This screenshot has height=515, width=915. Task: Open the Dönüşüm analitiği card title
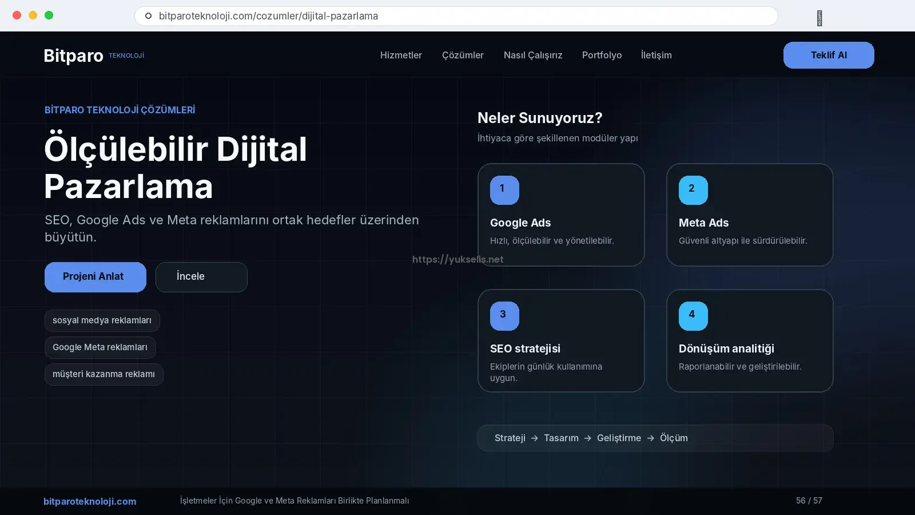click(x=726, y=348)
